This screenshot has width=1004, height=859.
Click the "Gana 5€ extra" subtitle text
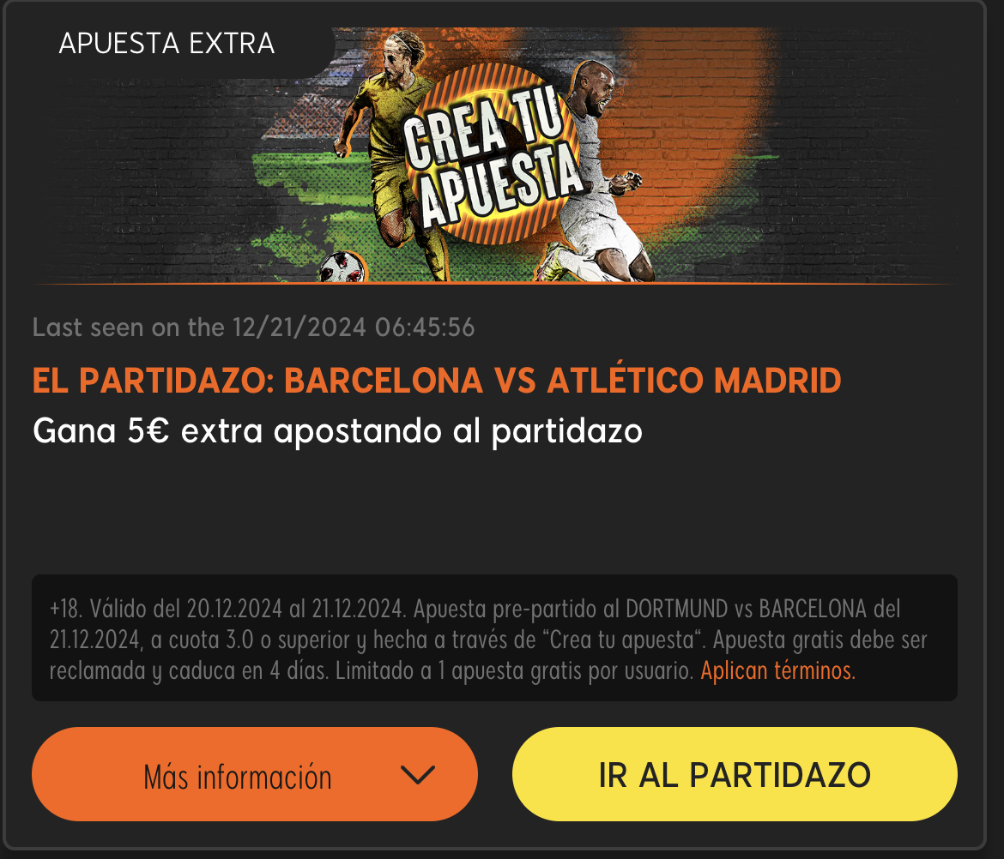click(x=337, y=431)
